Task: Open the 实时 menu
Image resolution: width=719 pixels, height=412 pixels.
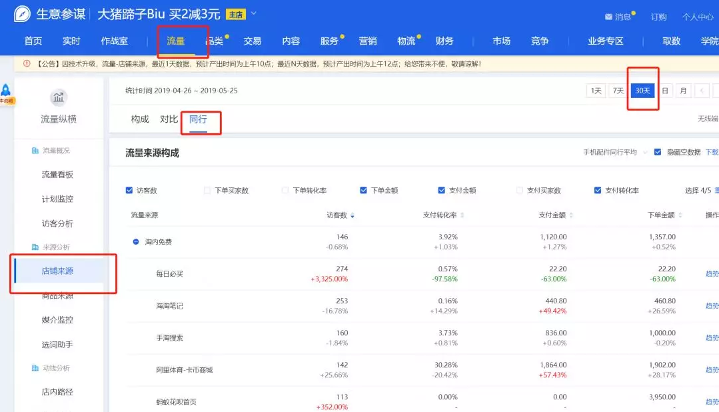Action: (71, 41)
